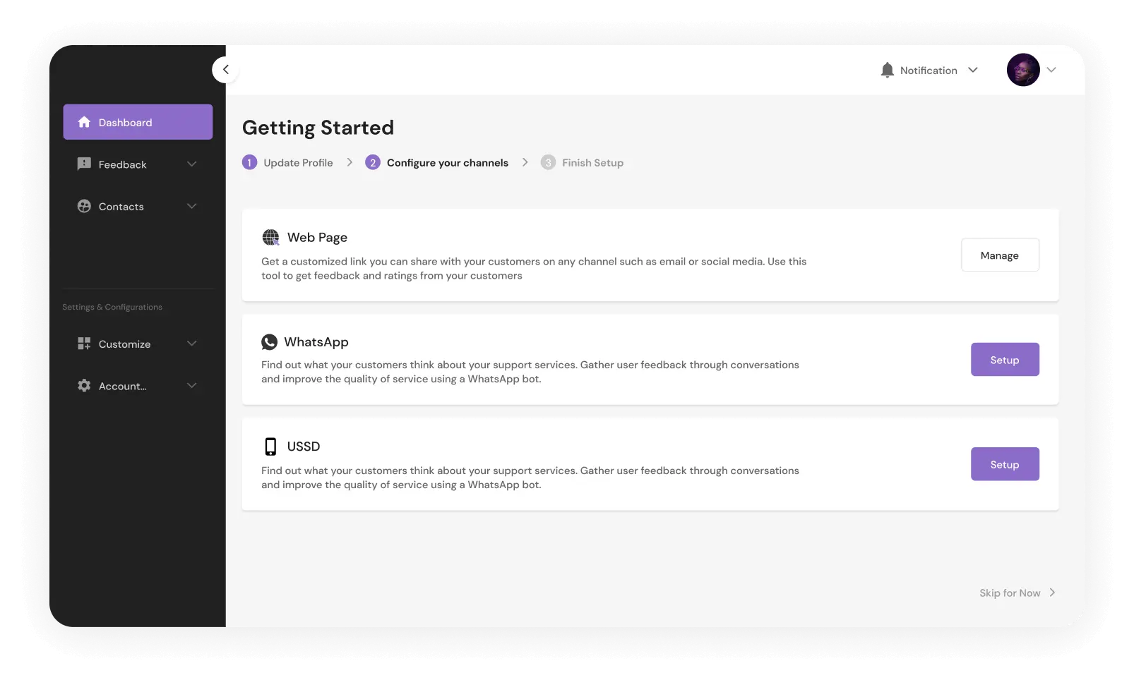The image size is (1134, 680).
Task: Open the profile menu dropdown arrow
Action: coord(1051,70)
